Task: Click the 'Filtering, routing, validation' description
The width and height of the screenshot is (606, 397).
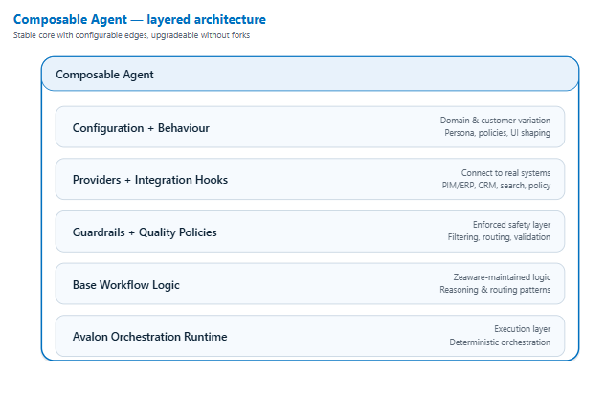Action: tap(499, 237)
